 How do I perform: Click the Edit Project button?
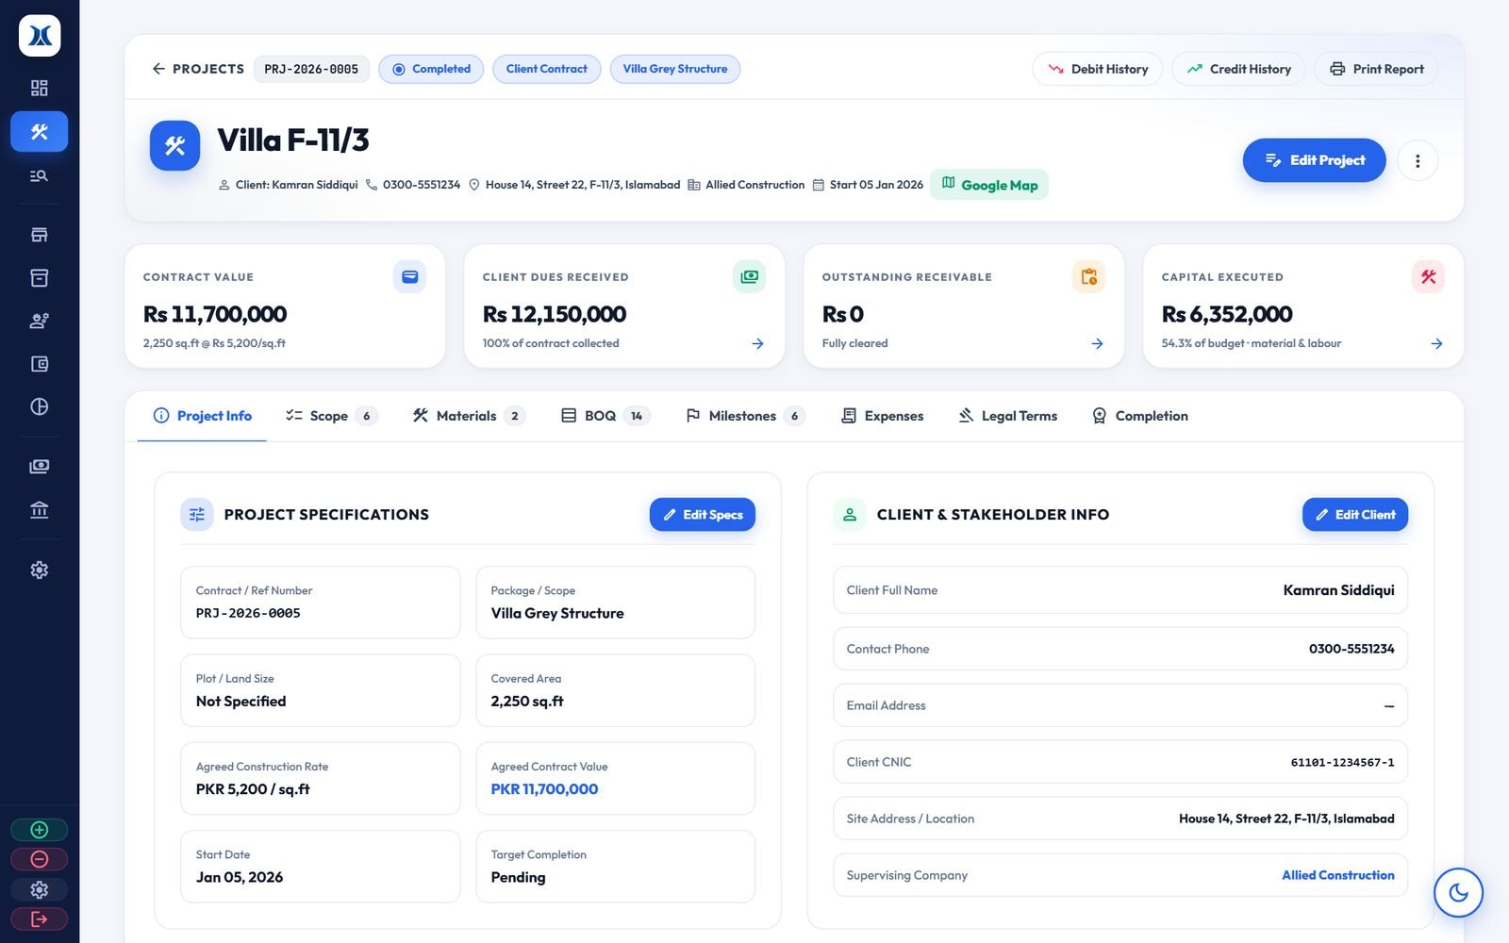(x=1314, y=160)
